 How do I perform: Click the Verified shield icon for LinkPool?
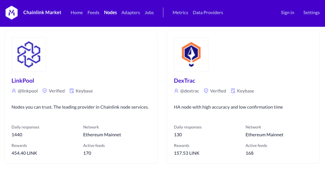tap(45, 91)
